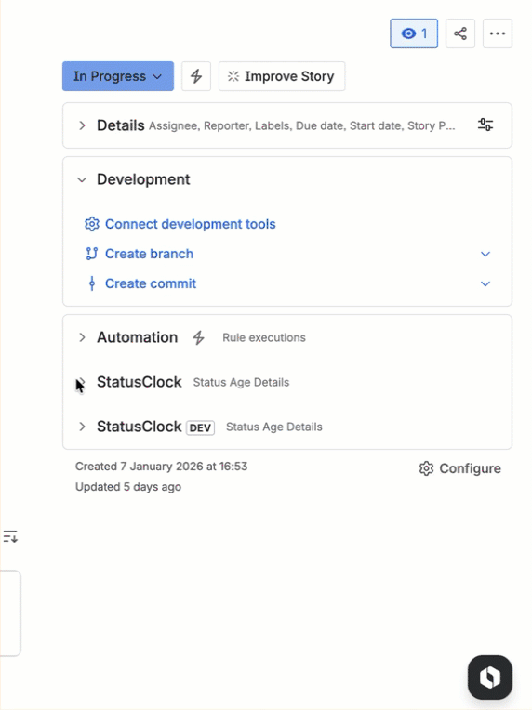532x710 pixels.
Task: Click the Updated 5 days ago text
Action: coord(128,487)
